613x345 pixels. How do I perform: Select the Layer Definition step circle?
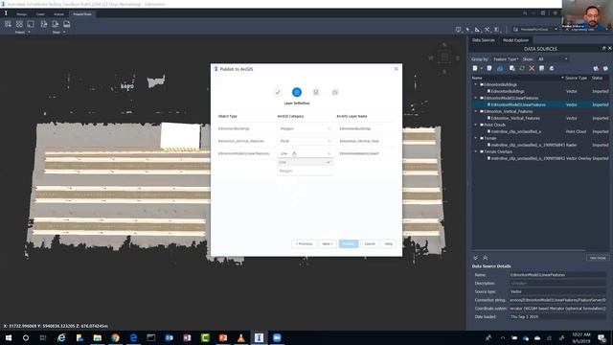click(x=297, y=92)
